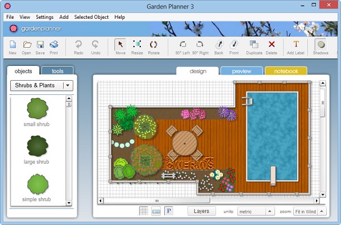341x225 pixels.
Task: Click the app icon in title bar
Action: 7,6
